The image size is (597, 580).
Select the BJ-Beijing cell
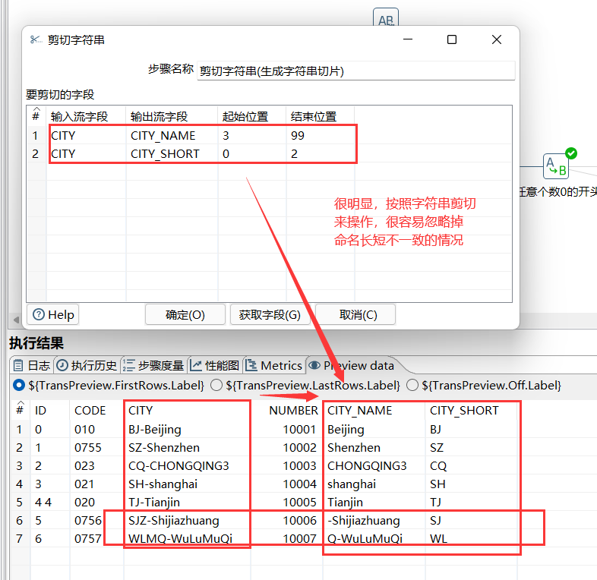pyautogui.click(x=187, y=429)
